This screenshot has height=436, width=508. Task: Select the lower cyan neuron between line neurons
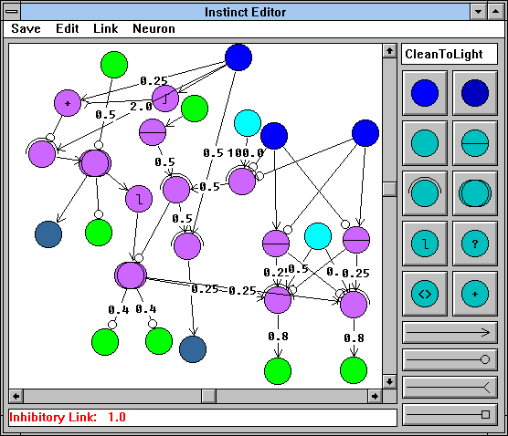coord(318,236)
